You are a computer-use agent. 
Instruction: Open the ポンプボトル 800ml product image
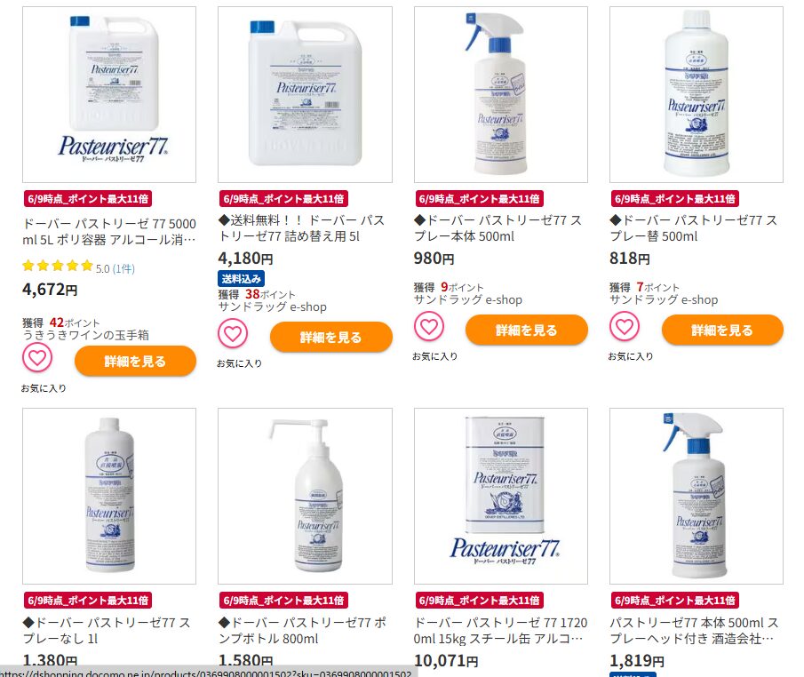305,496
